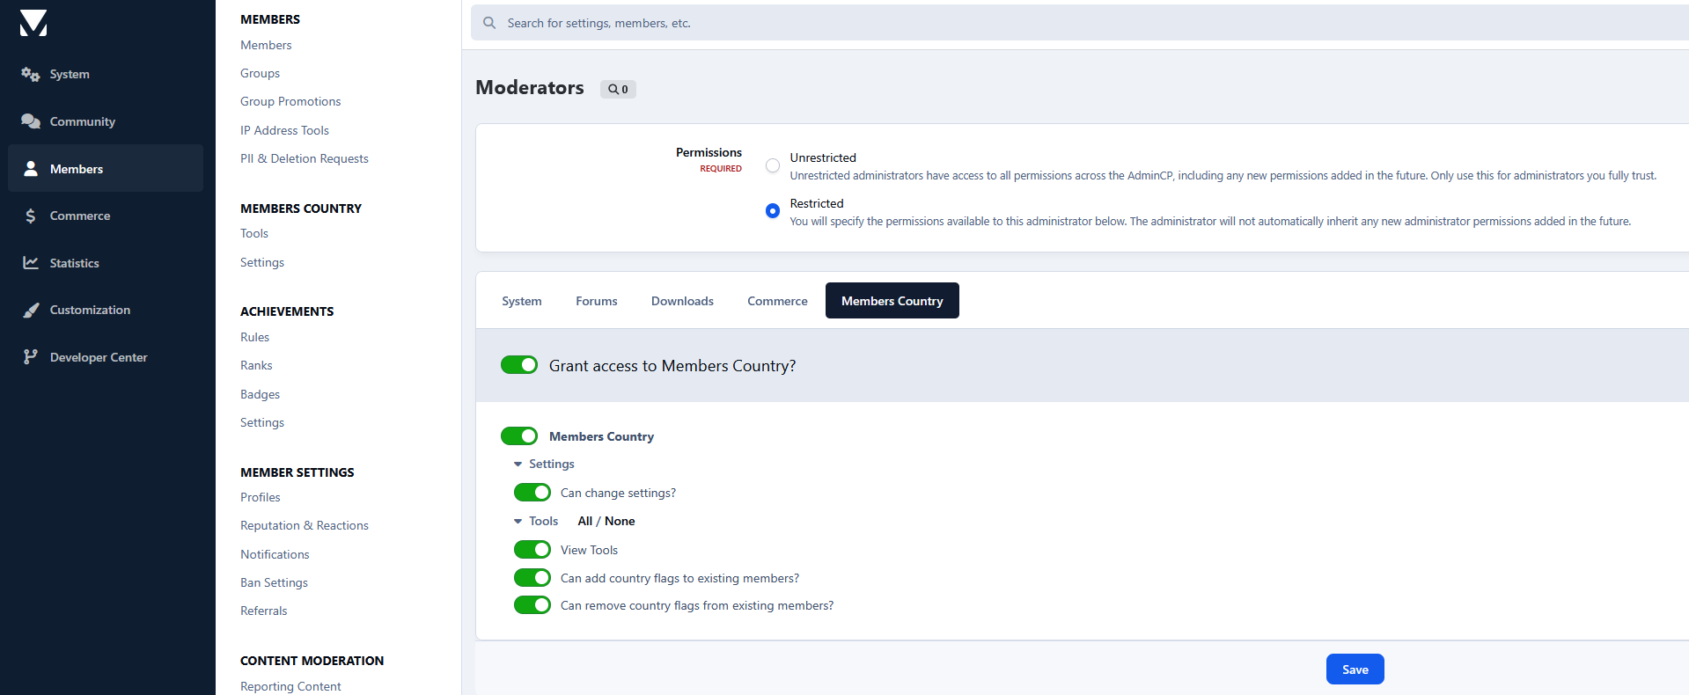Screen dimensions: 1689x695
Task: Switch to the Forums tab
Action: coord(597,301)
